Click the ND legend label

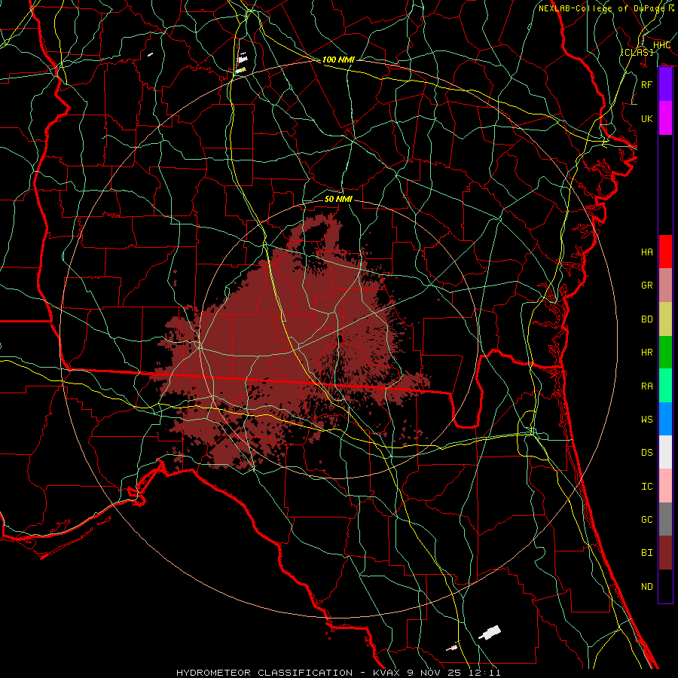coord(647,587)
